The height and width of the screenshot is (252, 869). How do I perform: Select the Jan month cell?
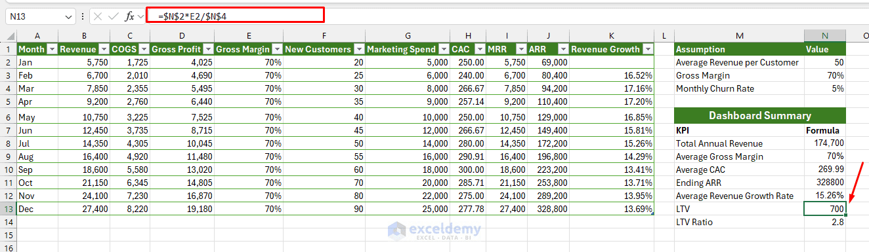(37, 62)
